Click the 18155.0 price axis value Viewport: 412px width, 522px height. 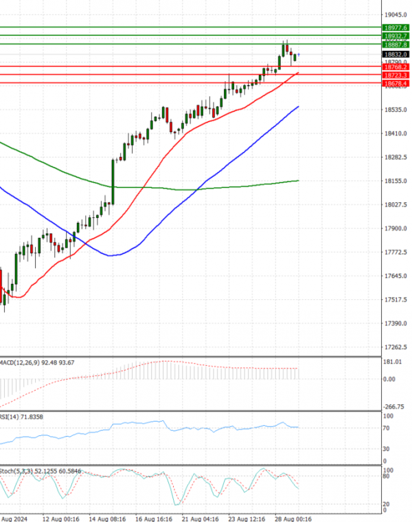(396, 181)
